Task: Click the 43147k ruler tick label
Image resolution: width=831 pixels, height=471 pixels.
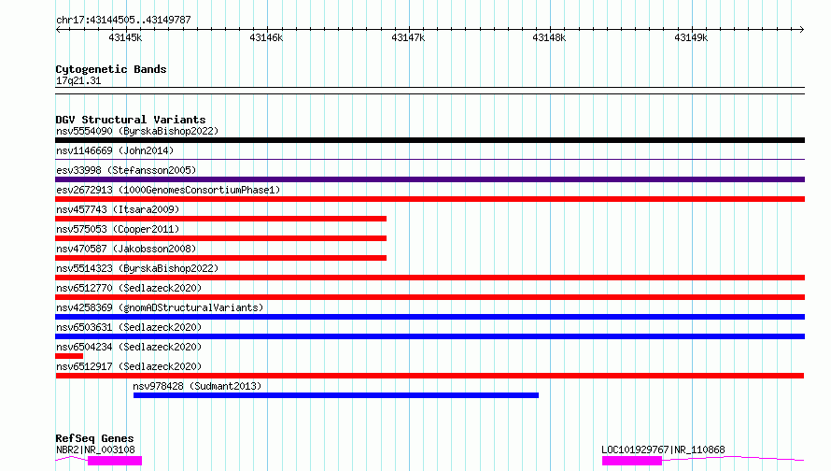Action: (408, 37)
